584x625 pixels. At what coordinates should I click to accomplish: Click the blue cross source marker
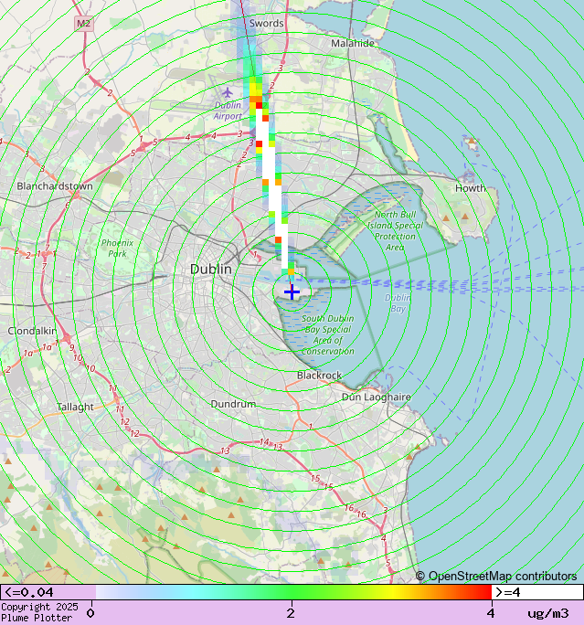(x=292, y=291)
